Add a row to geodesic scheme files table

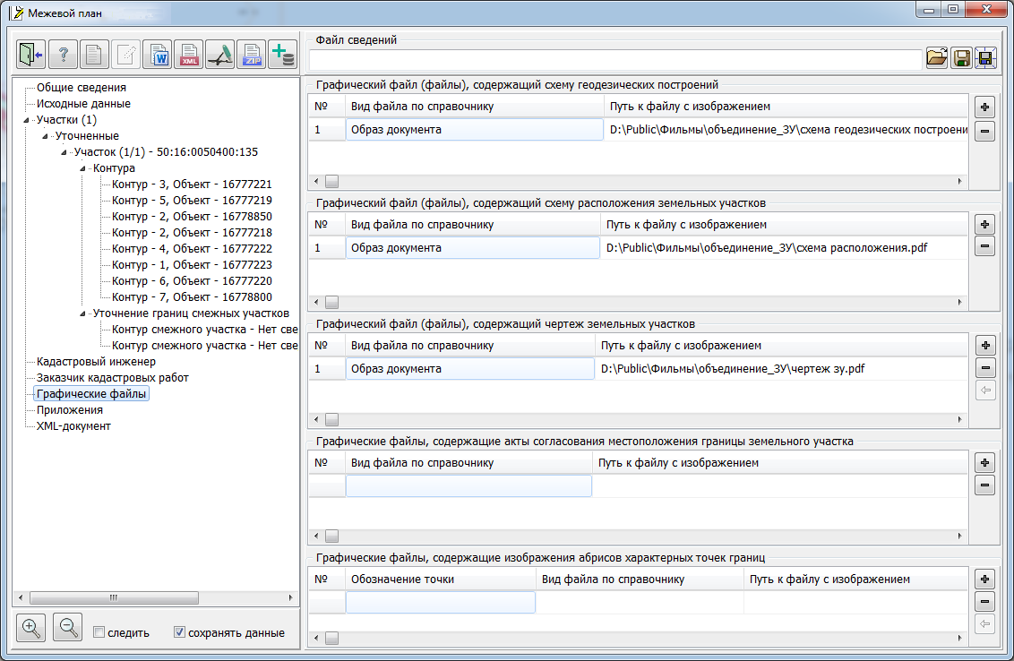coord(984,107)
